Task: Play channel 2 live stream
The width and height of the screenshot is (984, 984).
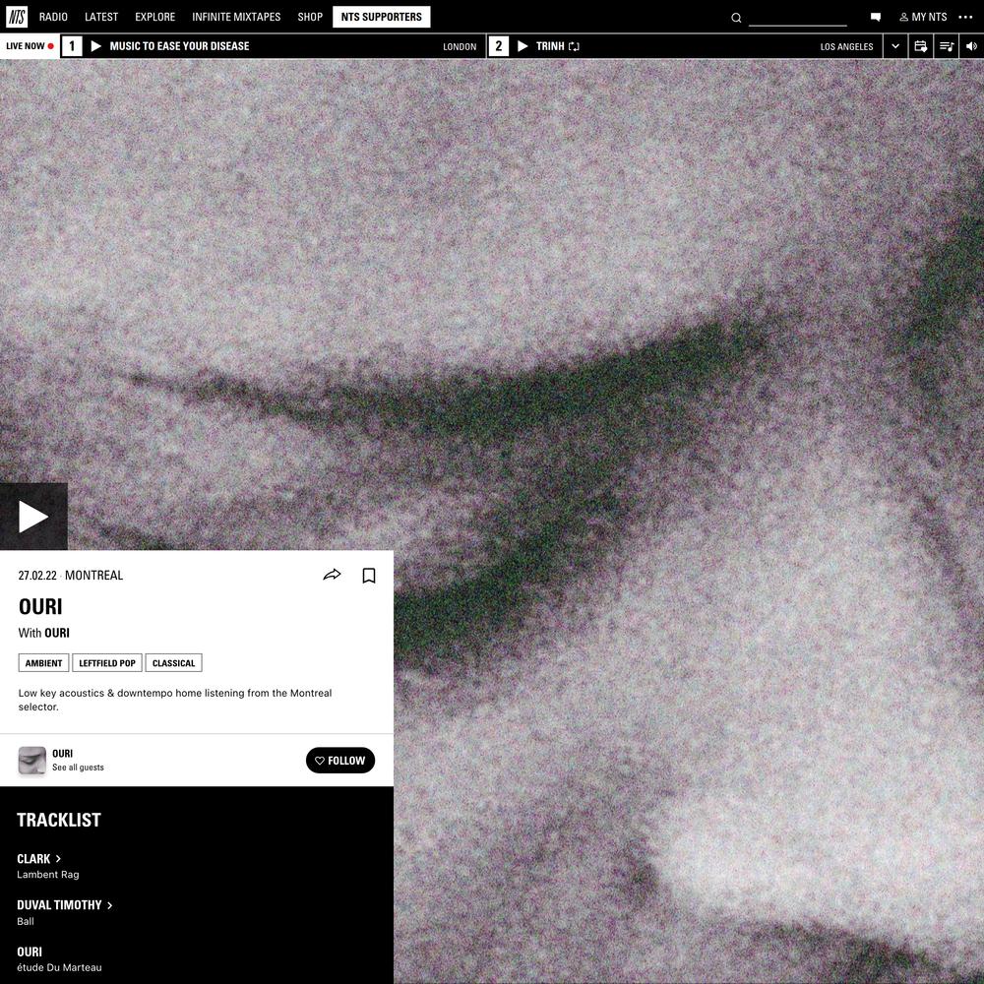Action: pyautogui.click(x=523, y=46)
